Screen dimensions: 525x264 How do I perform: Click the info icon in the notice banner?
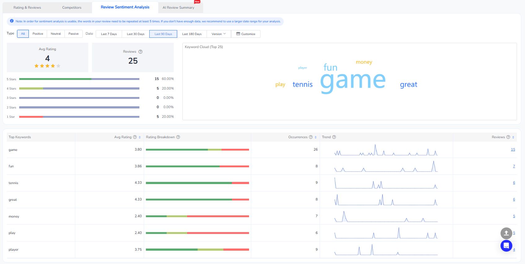12,21
